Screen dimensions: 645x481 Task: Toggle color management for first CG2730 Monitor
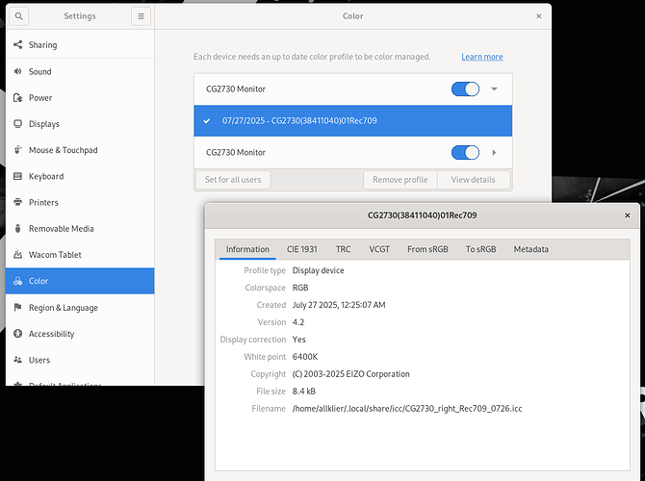465,89
